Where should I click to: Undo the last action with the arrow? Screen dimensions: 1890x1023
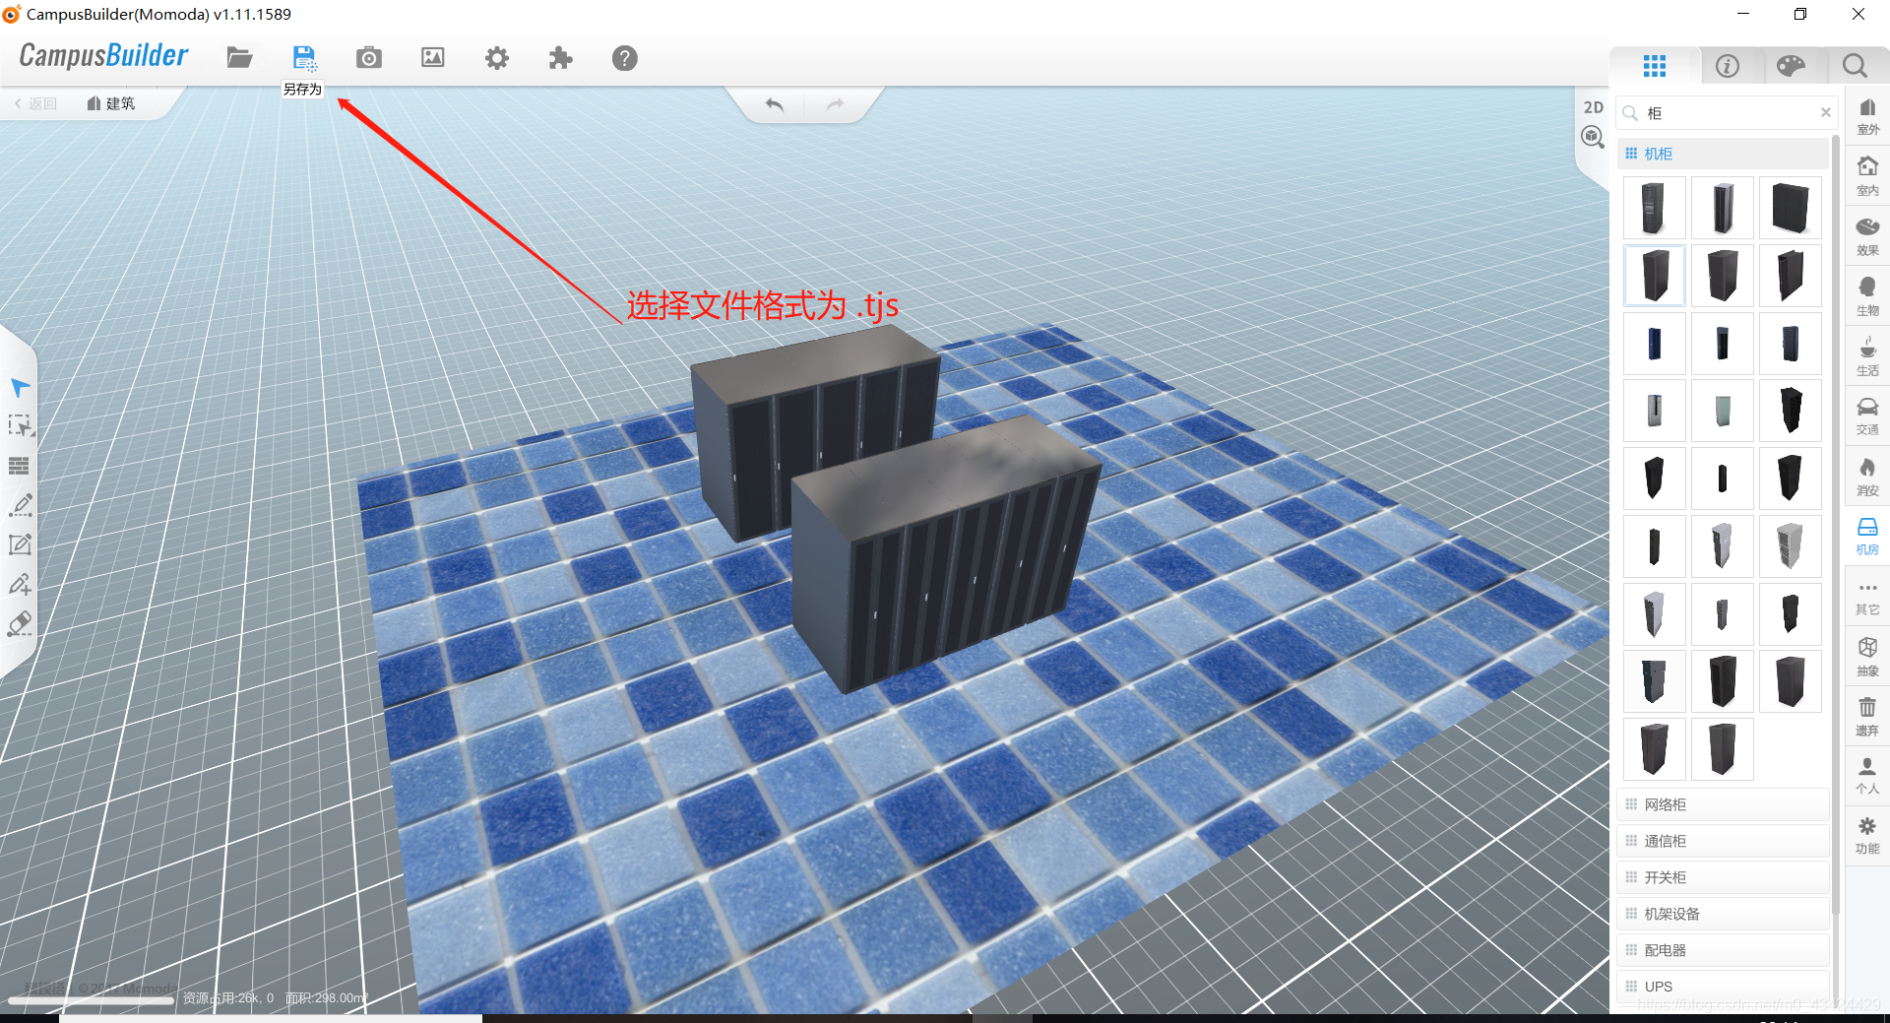775,104
